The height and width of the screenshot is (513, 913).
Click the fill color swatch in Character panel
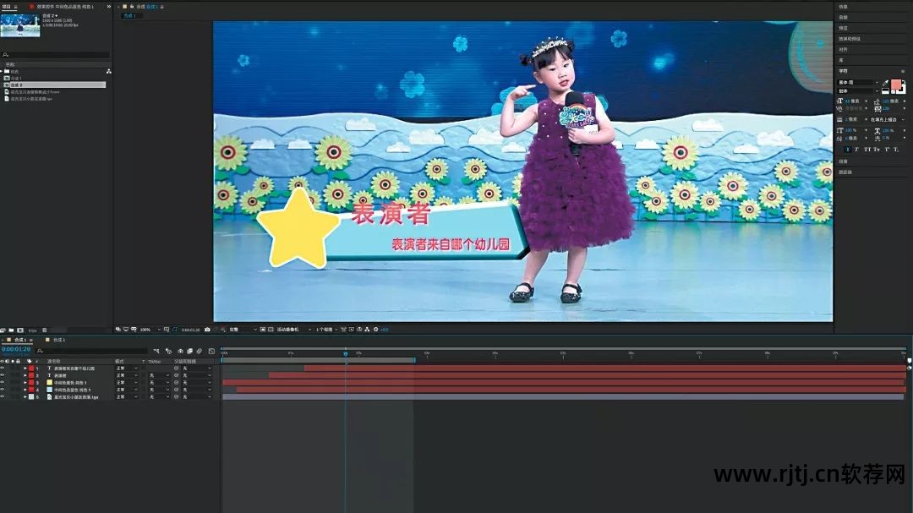coord(896,85)
